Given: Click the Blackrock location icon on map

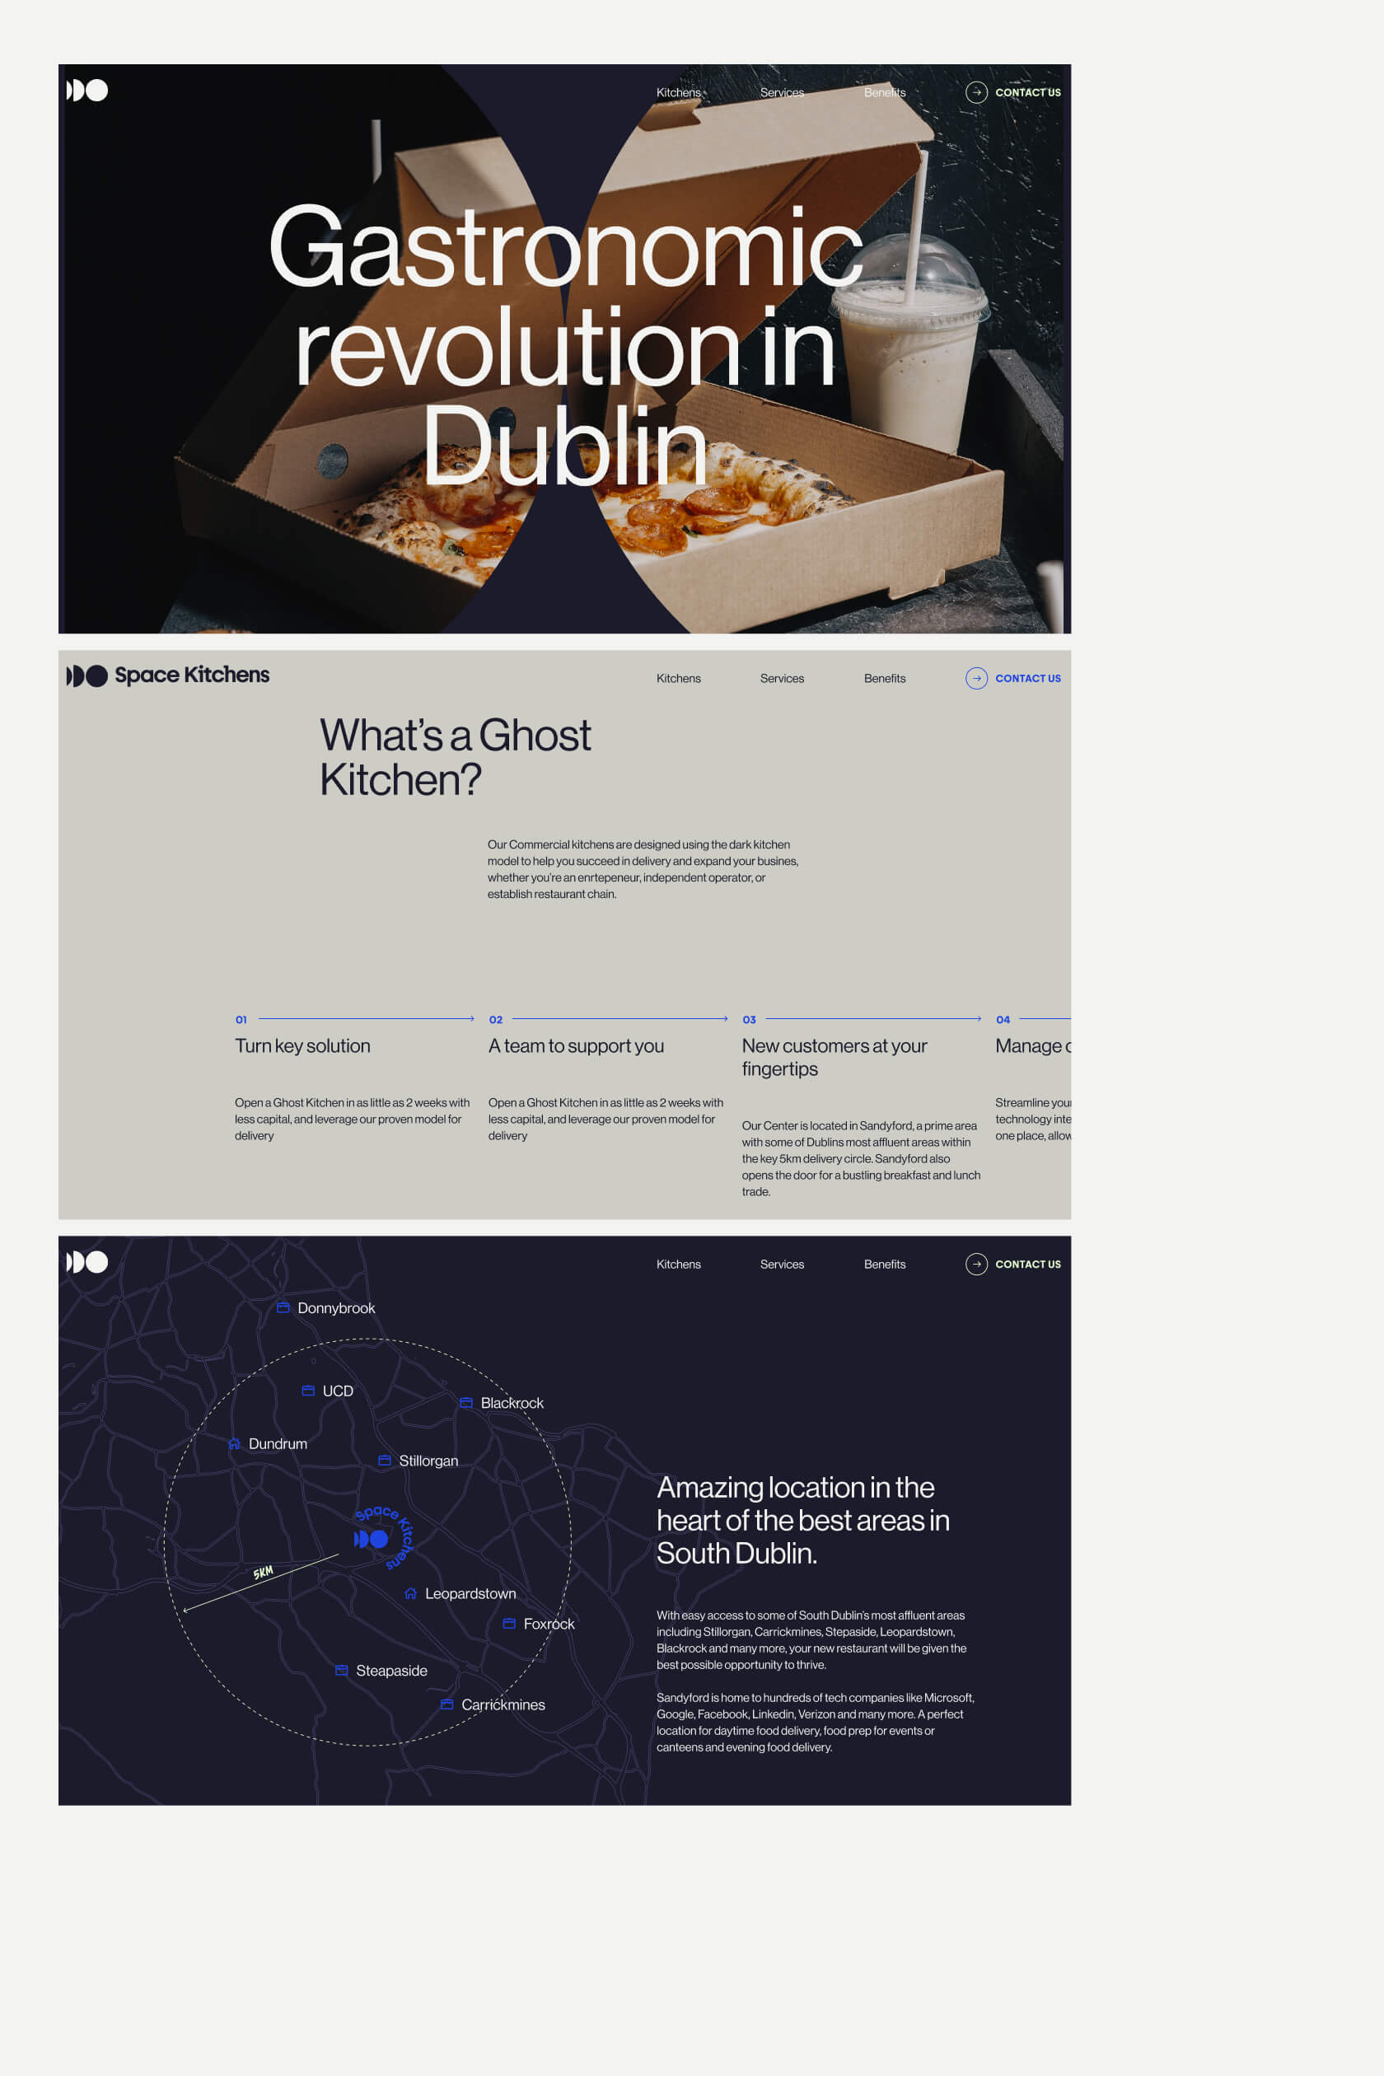Looking at the screenshot, I should [466, 1404].
